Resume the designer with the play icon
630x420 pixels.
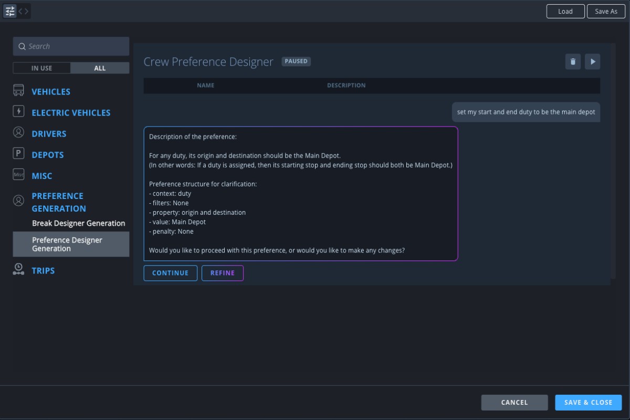click(593, 61)
